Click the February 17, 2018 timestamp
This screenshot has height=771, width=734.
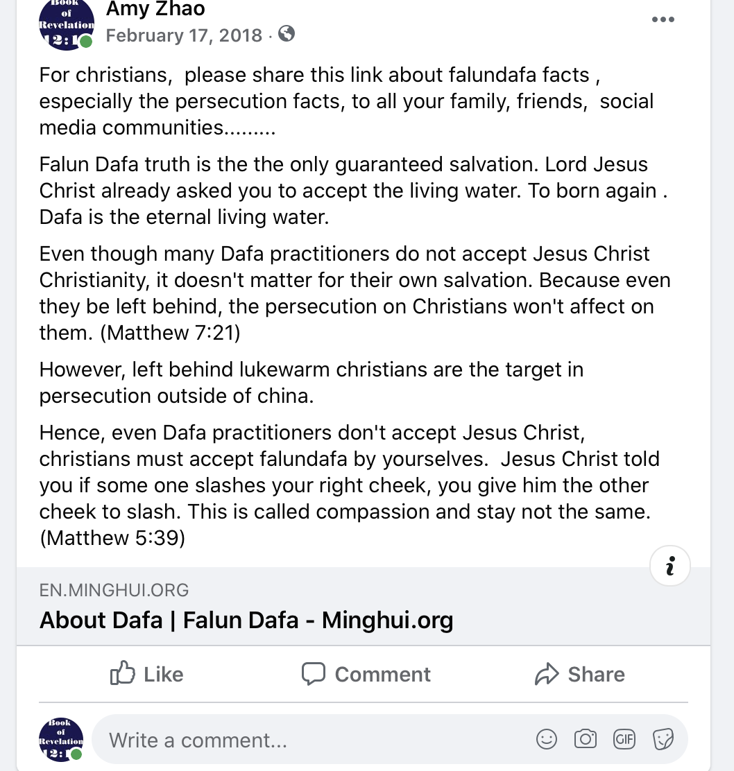(x=184, y=35)
